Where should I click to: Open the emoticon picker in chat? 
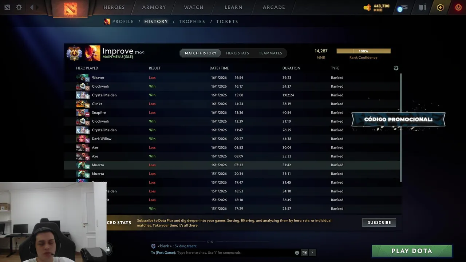point(297,253)
